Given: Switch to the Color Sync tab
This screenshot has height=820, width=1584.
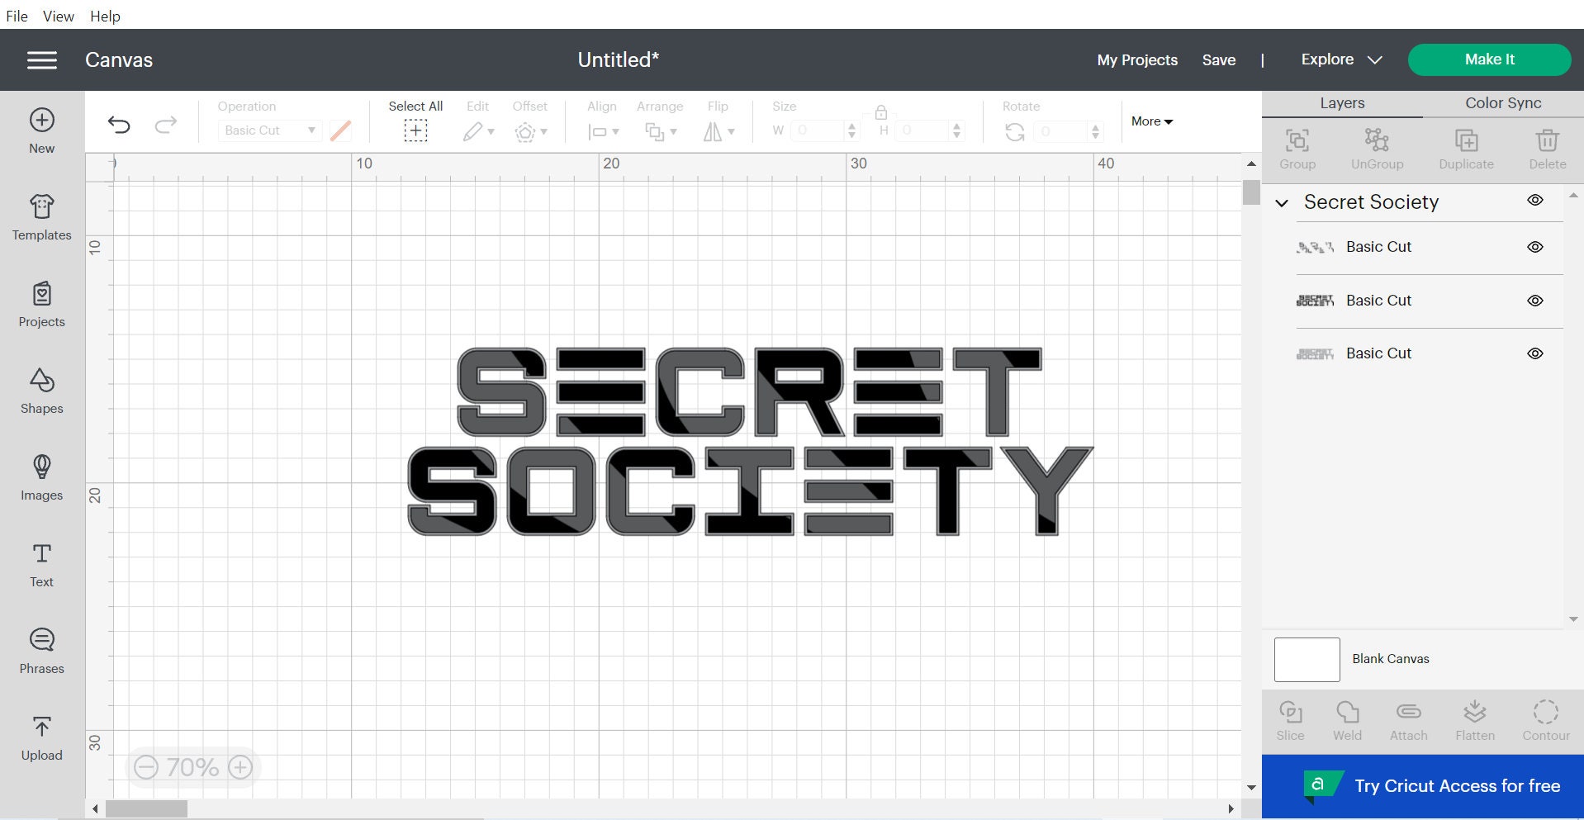Looking at the screenshot, I should (1502, 102).
